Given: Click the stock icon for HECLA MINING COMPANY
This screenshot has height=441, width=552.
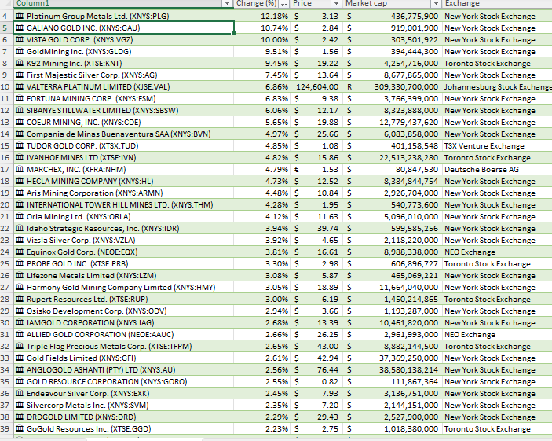Looking at the screenshot, I should click(x=20, y=181).
